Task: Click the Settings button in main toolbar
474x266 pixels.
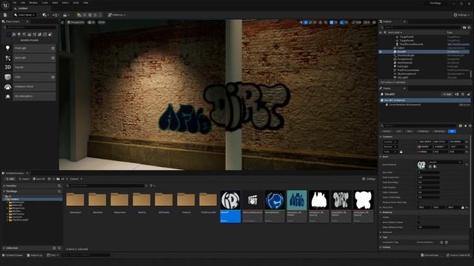Action: click(461, 15)
